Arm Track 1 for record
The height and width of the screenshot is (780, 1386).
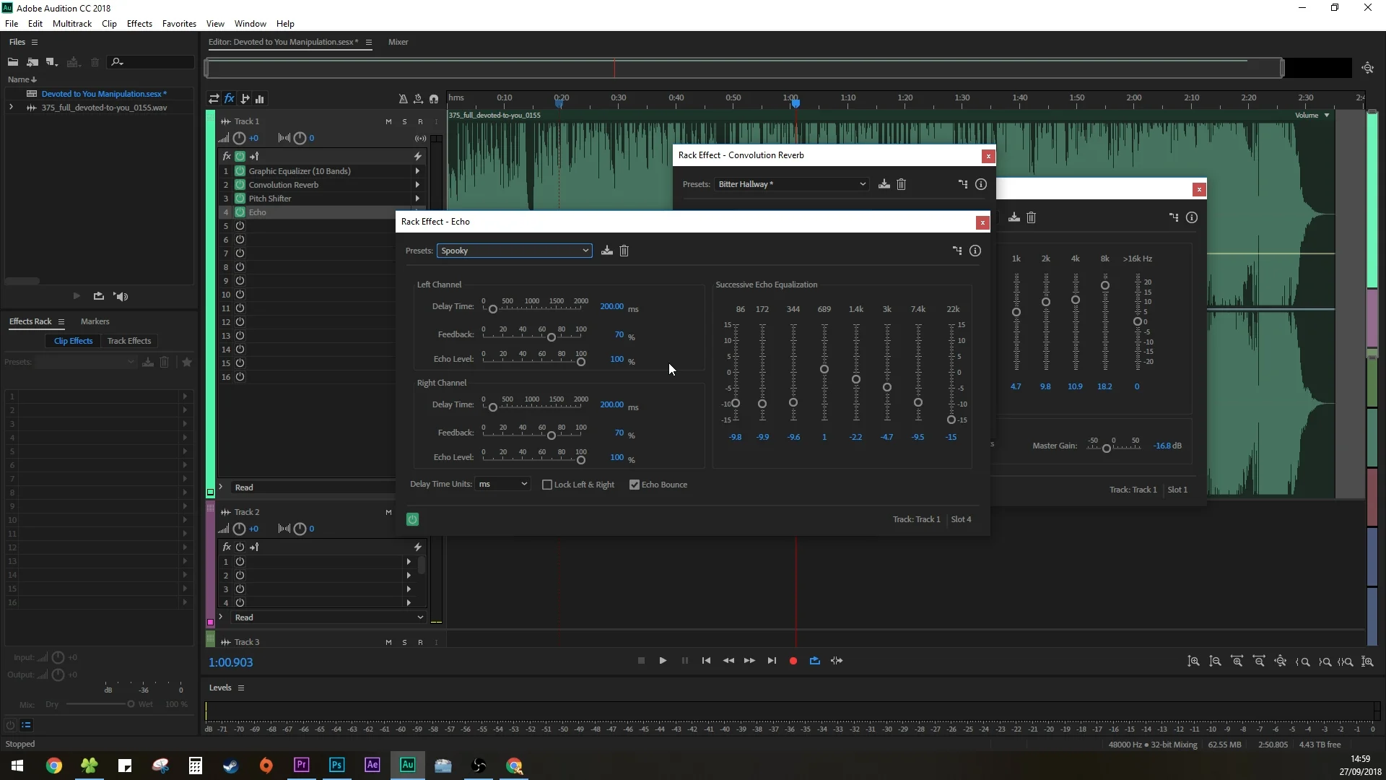pos(420,121)
